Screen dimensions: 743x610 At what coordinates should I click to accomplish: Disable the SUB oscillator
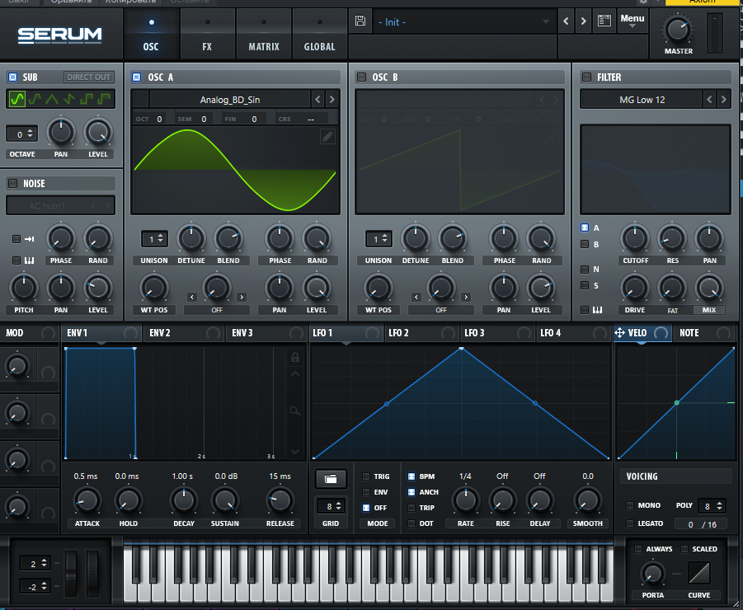13,77
